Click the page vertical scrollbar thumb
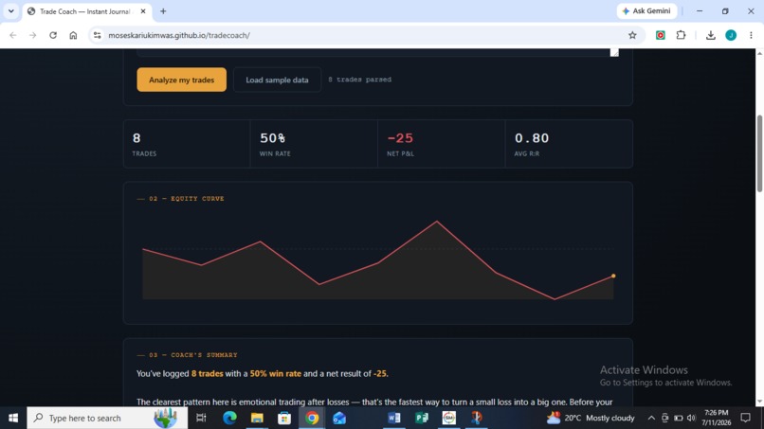Image resolution: width=764 pixels, height=429 pixels. point(759,153)
